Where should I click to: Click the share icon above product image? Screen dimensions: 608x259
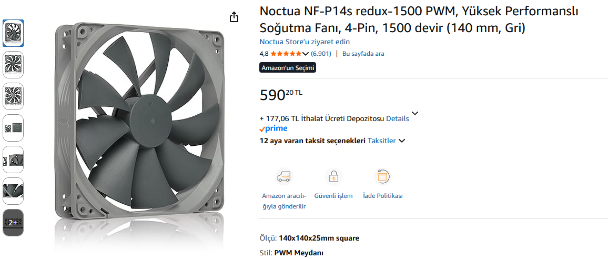(x=234, y=17)
